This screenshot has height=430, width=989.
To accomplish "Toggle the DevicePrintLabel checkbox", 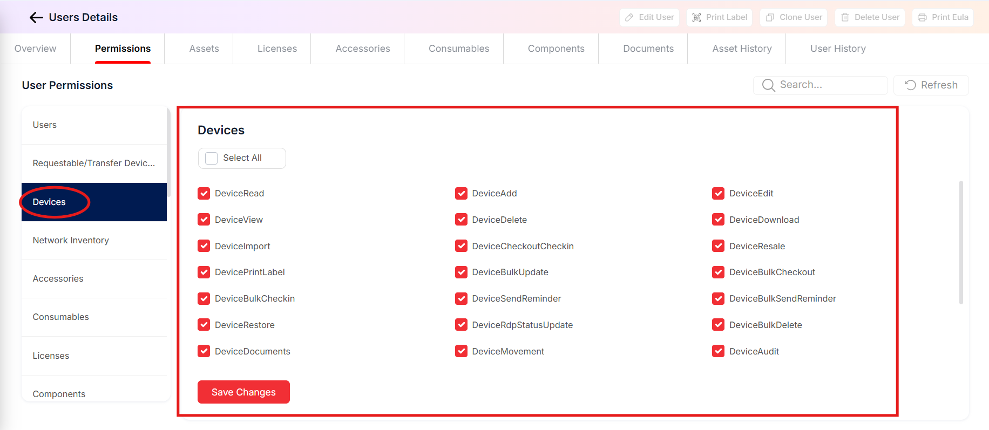I will click(204, 272).
